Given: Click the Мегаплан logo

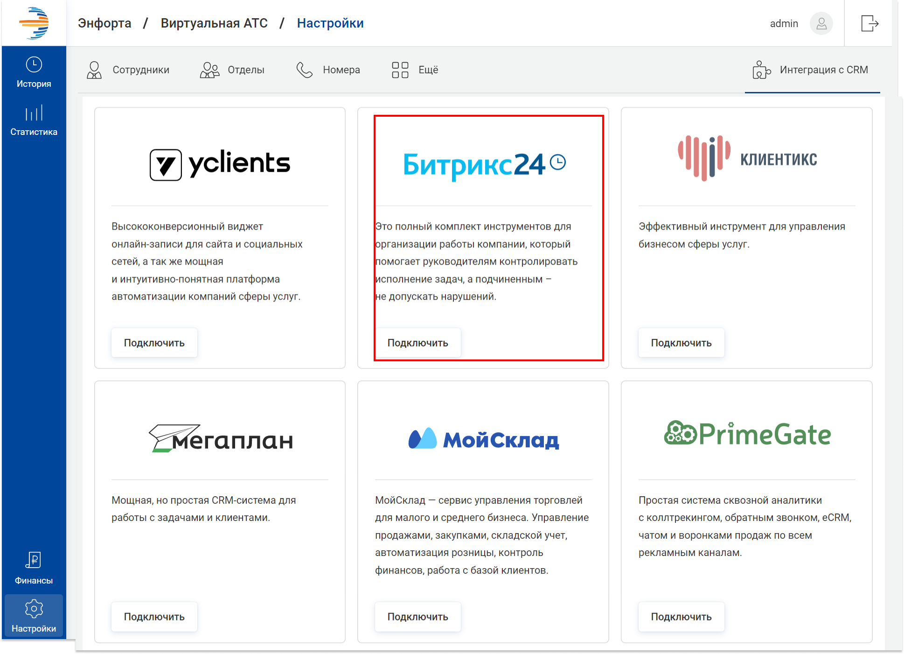Looking at the screenshot, I should tap(221, 438).
